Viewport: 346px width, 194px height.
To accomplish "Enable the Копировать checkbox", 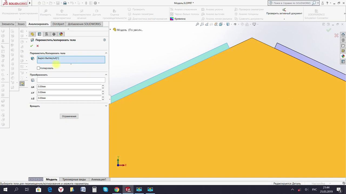I will (x=38, y=68).
